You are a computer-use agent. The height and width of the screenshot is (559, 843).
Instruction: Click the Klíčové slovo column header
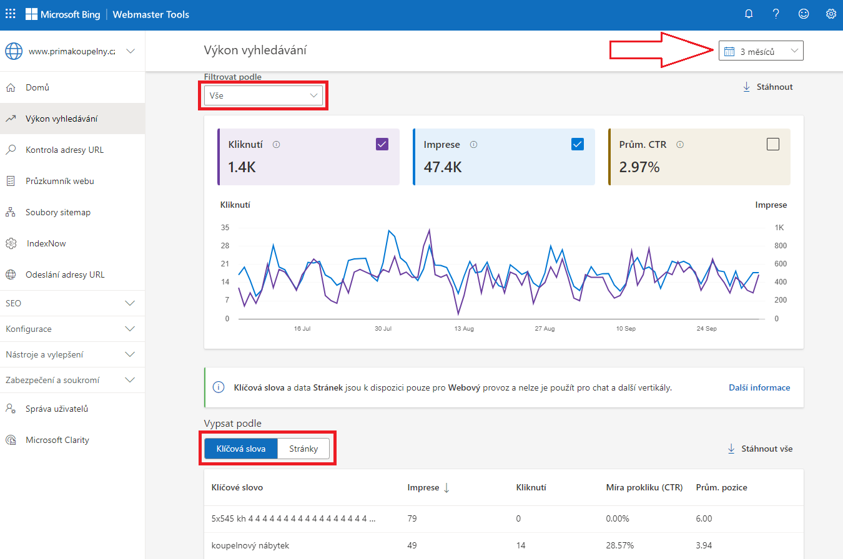(x=237, y=488)
